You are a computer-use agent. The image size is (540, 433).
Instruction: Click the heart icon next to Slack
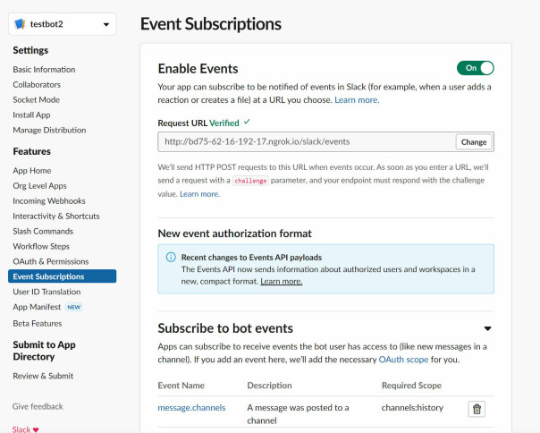coord(36,429)
